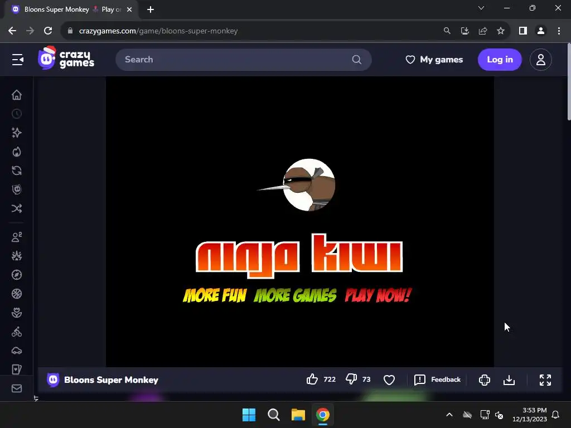This screenshot has width=571, height=428.
Task: Open Trending flame icon in sidebar
Action: (x=17, y=152)
